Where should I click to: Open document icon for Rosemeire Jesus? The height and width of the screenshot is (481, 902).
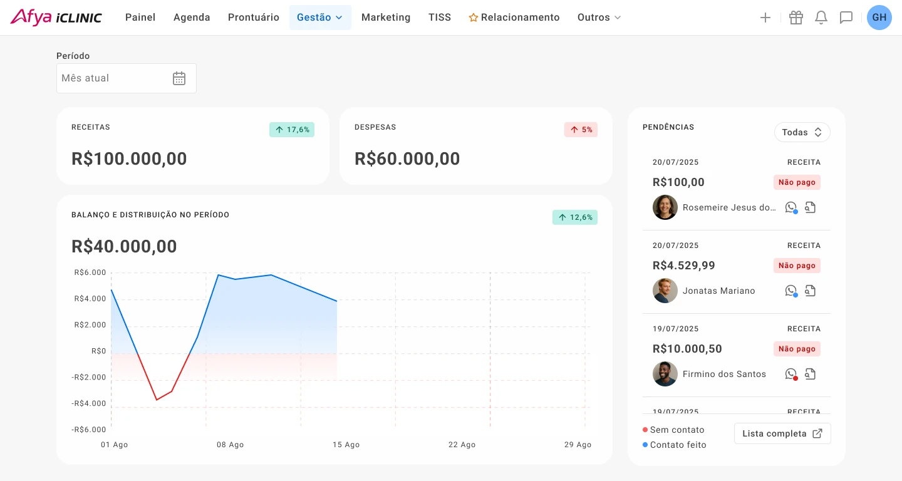(x=811, y=207)
